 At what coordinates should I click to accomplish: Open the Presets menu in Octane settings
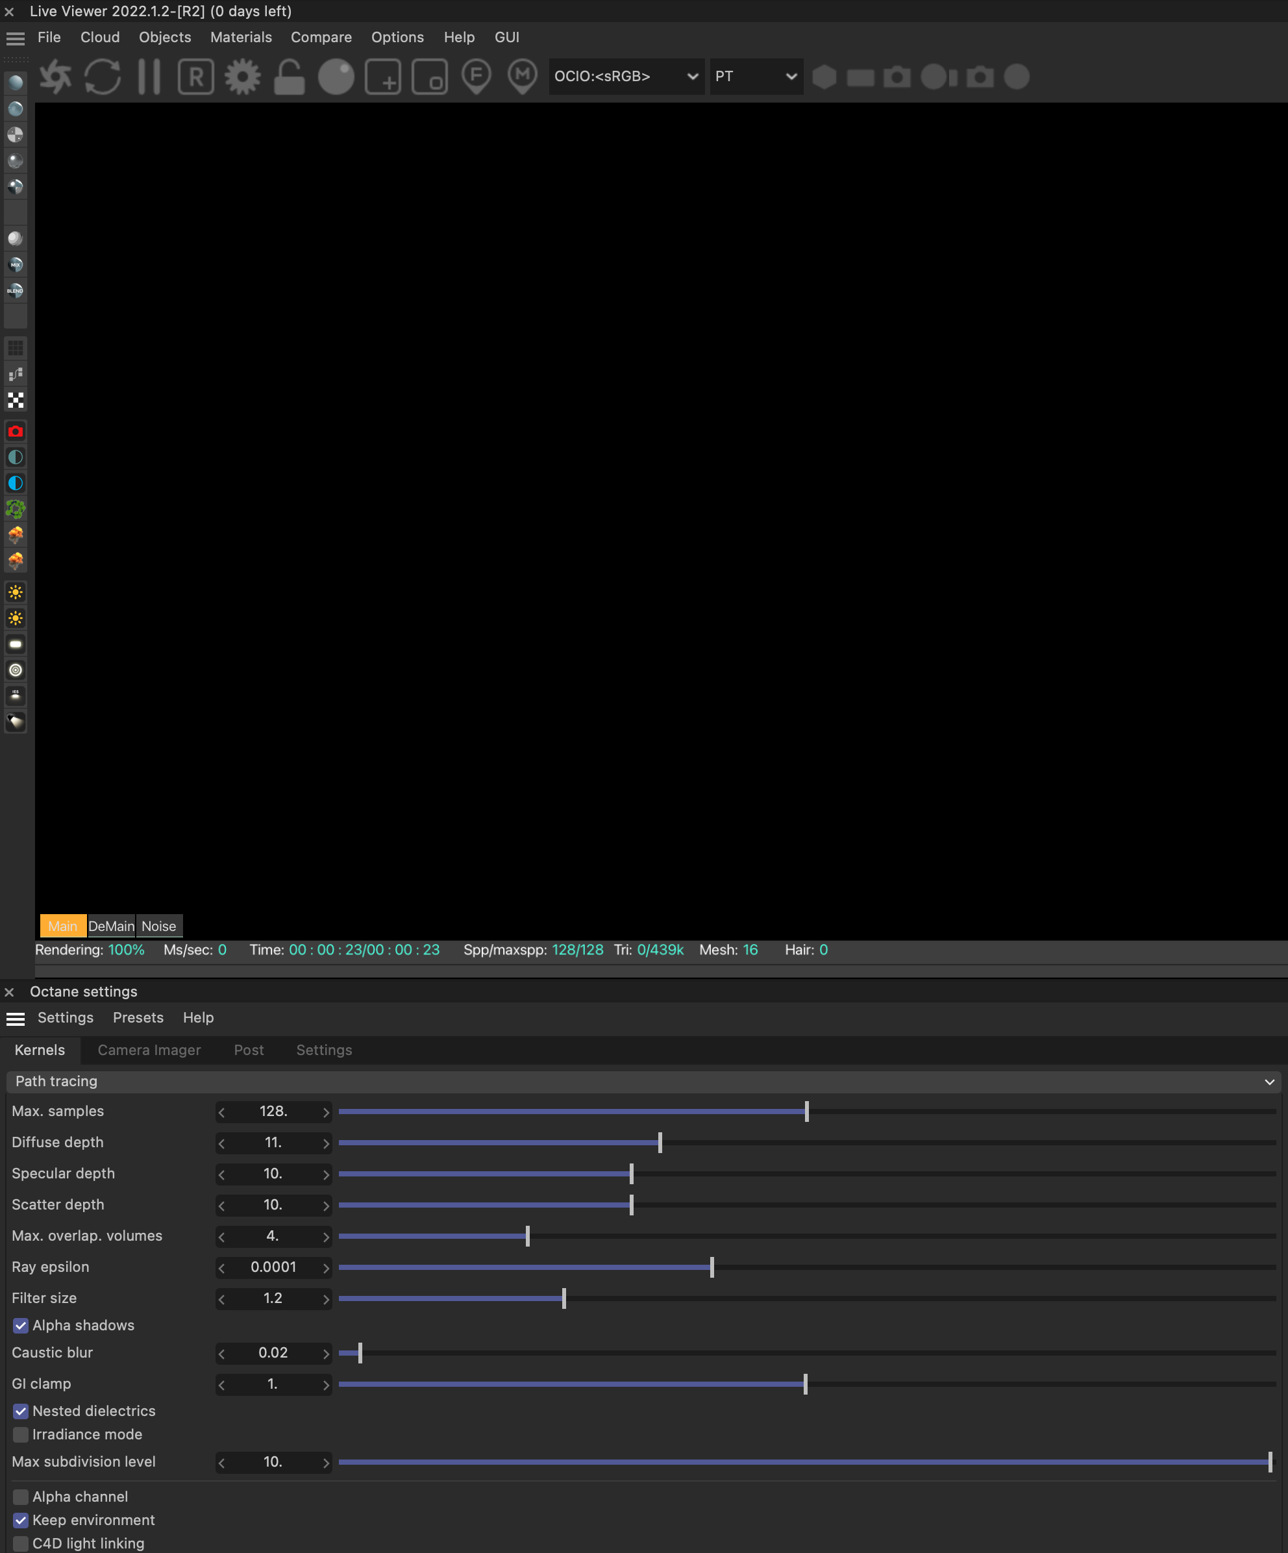pos(138,1017)
